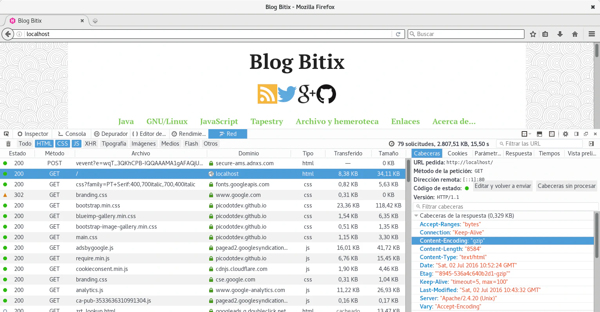Toggle the split console icon
The image size is (600, 312).
[x=539, y=134]
